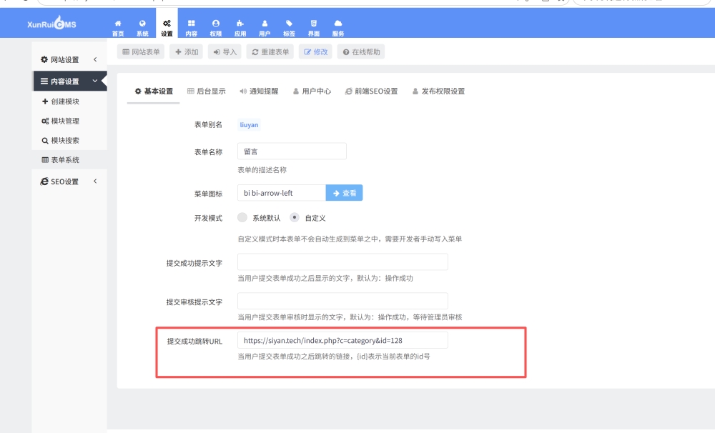715x433 pixels.
Task: Switch to the 用户中心 tab
Action: [312, 91]
